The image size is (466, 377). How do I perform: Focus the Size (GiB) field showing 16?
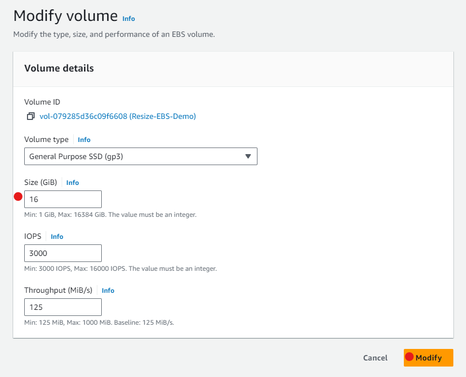(x=63, y=199)
